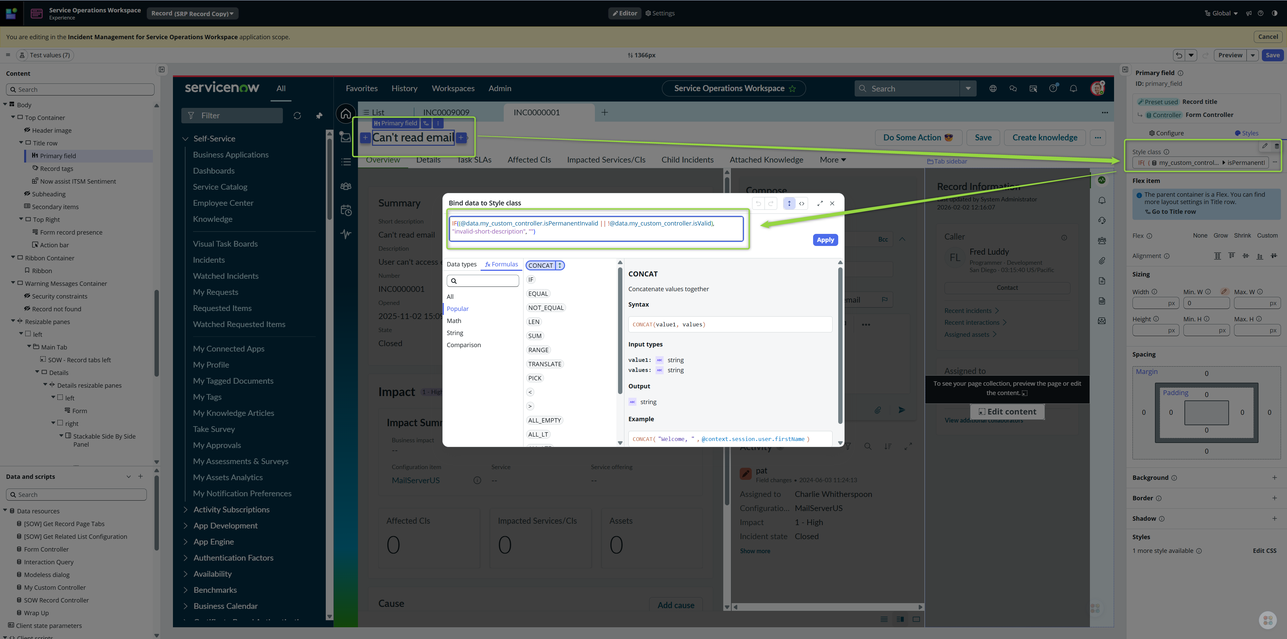
Task: Switch binding editor to code mode
Action: click(x=801, y=203)
